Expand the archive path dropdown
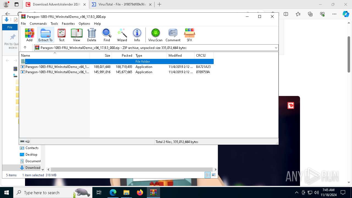This screenshot has height=198, width=352. pos(276,48)
